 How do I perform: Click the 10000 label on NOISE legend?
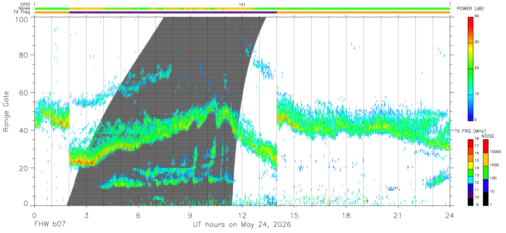click(x=495, y=152)
